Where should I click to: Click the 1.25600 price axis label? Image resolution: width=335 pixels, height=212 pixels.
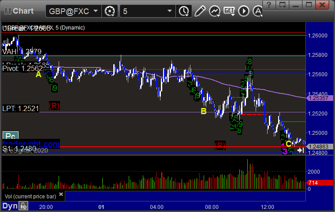[x=317, y=74]
